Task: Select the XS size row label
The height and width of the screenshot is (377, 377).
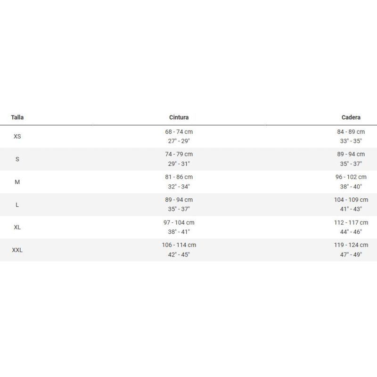Action: tap(17, 136)
